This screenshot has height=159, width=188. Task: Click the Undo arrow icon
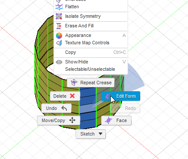(x=64, y=108)
